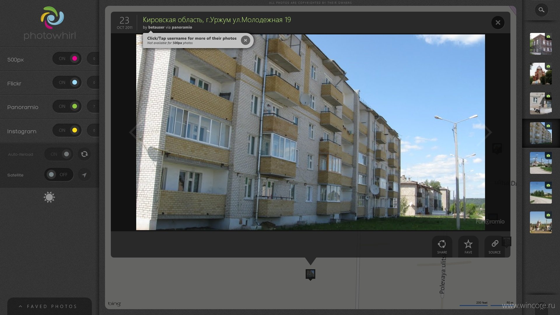This screenshot has height=315, width=560.
Task: Click the Fave star icon
Action: (x=468, y=246)
